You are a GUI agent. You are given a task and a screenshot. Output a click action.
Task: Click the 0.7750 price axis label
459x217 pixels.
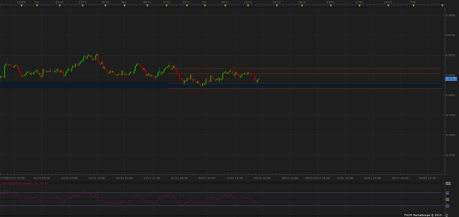pyautogui.click(x=451, y=115)
